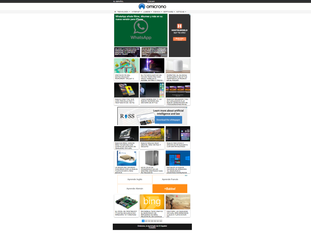Click the Nuevo watchOS 4 headline text
This screenshot has width=311, height=234.
[177, 145]
